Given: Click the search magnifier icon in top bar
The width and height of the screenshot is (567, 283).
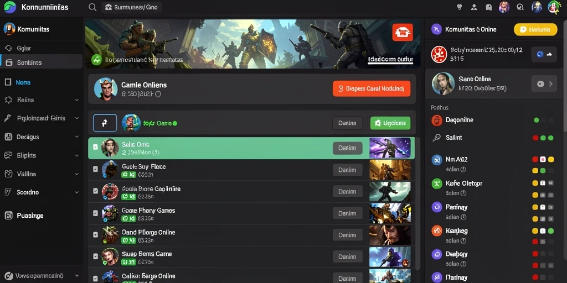Looking at the screenshot, I should click(92, 7).
